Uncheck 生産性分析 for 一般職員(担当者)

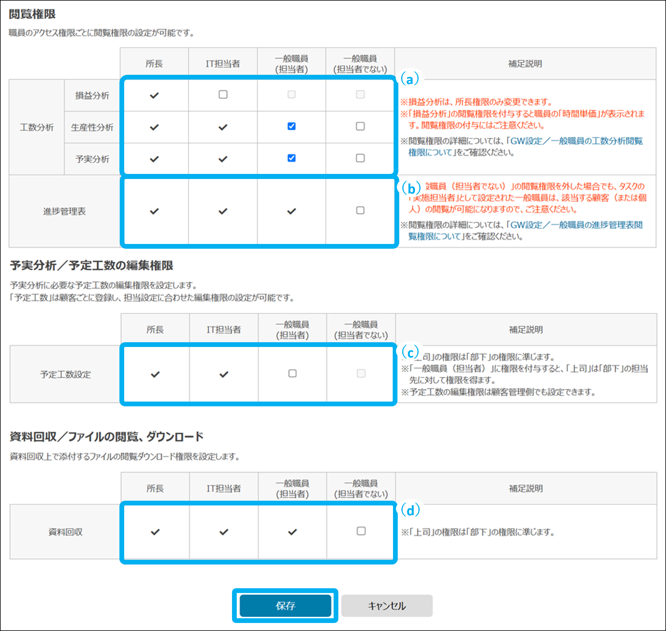coord(292,126)
